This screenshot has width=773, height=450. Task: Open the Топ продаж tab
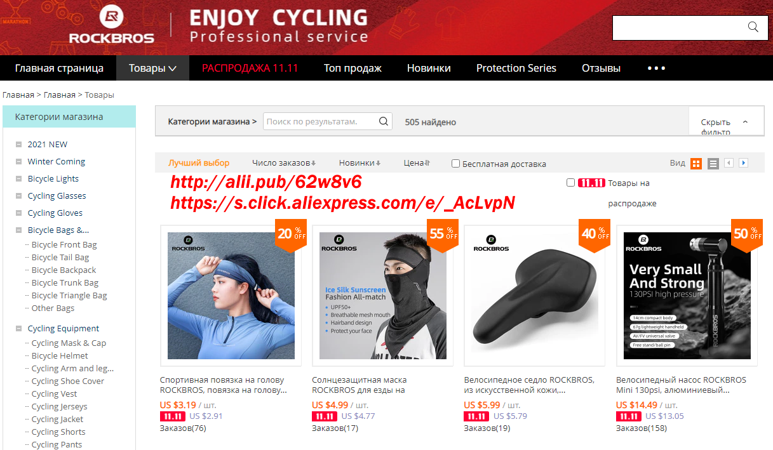click(x=353, y=68)
